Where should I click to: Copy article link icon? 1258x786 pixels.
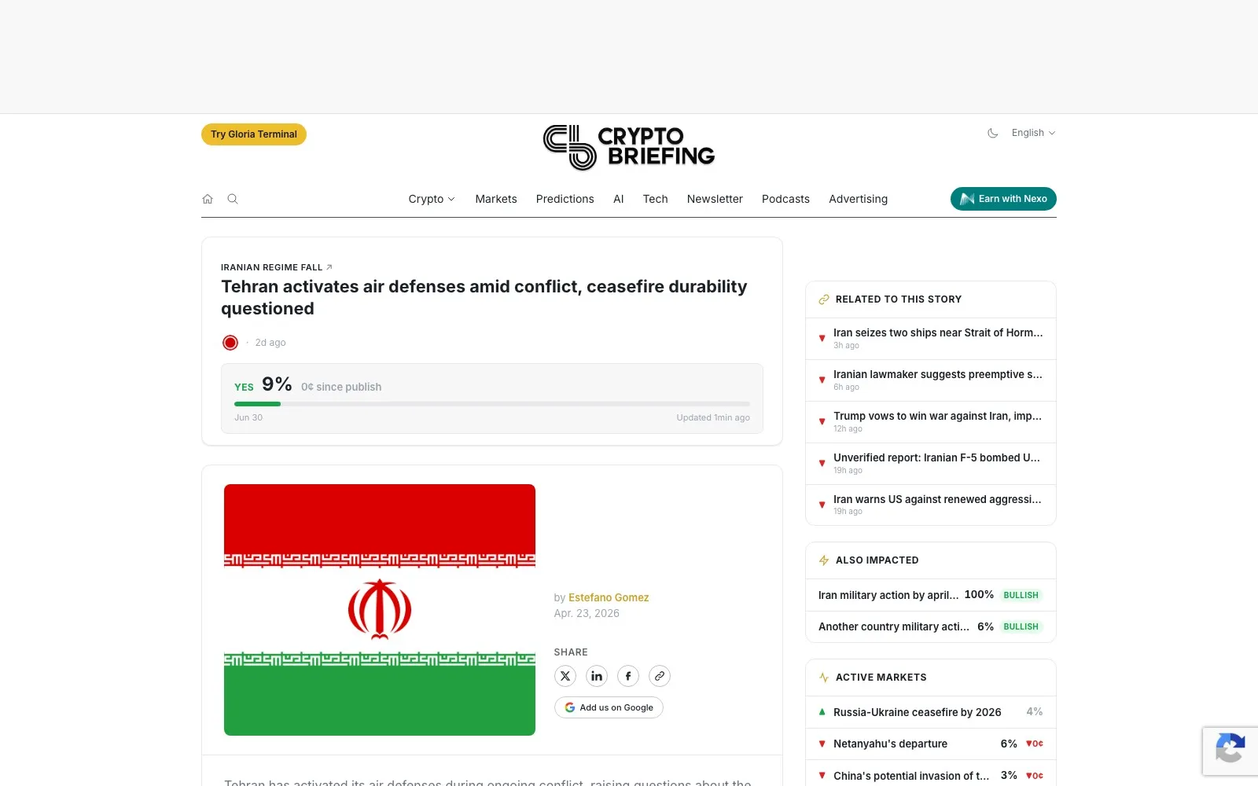[660, 676]
